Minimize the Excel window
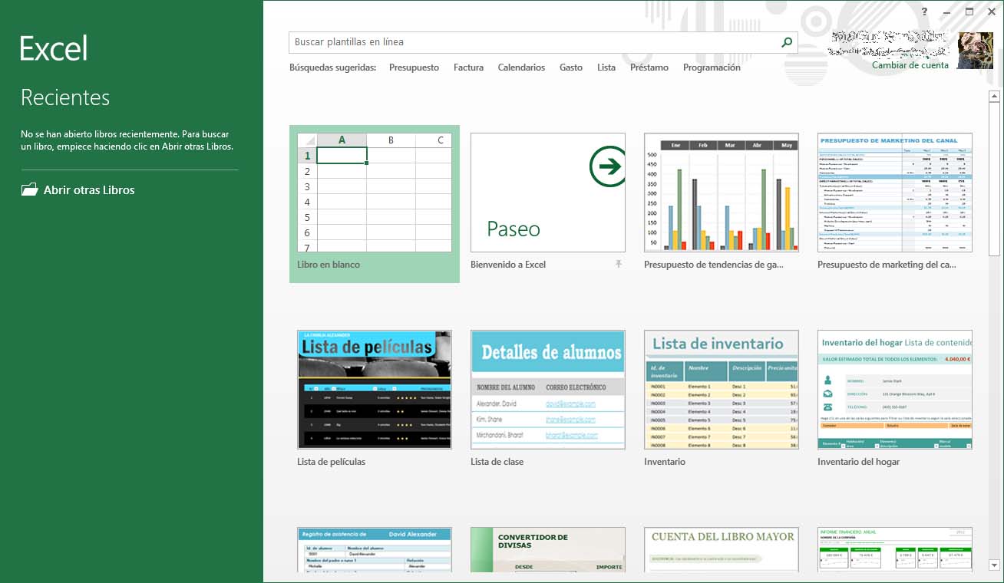The height and width of the screenshot is (583, 1004). click(x=946, y=12)
